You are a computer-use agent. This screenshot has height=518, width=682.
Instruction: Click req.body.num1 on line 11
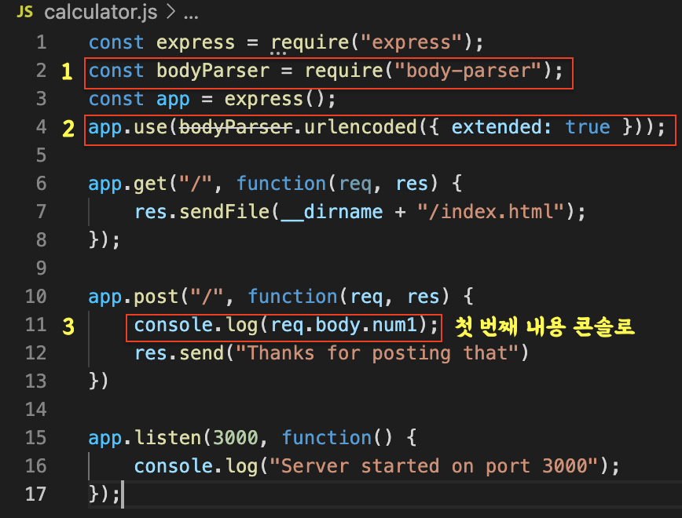tap(343, 325)
